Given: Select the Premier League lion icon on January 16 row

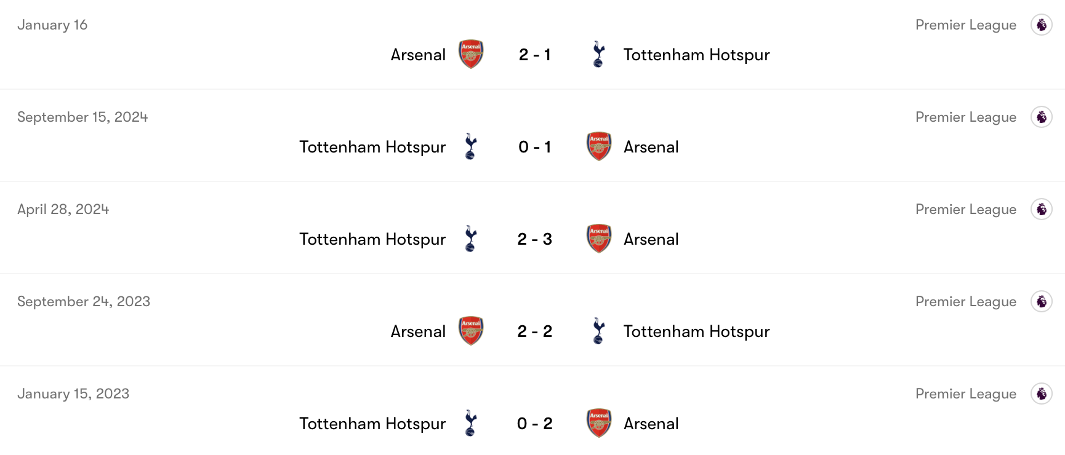Looking at the screenshot, I should click(1042, 25).
